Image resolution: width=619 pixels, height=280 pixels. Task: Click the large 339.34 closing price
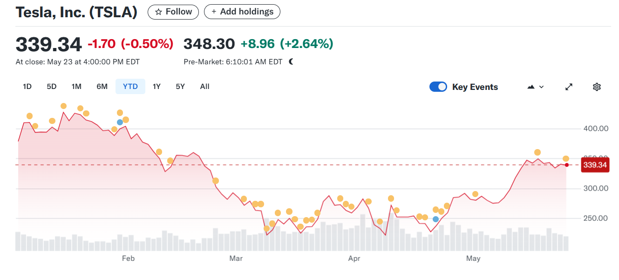[48, 44]
